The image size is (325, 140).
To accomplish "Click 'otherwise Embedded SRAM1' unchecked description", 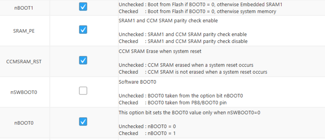I will tap(200, 5).
